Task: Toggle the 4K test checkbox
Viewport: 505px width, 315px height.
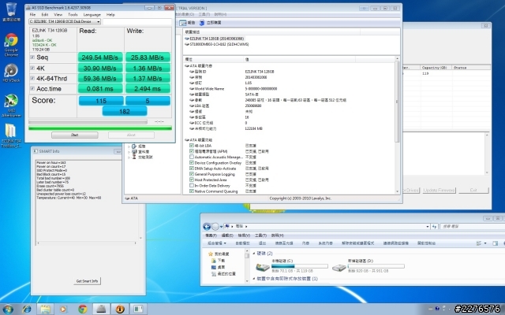Action: pos(32,69)
